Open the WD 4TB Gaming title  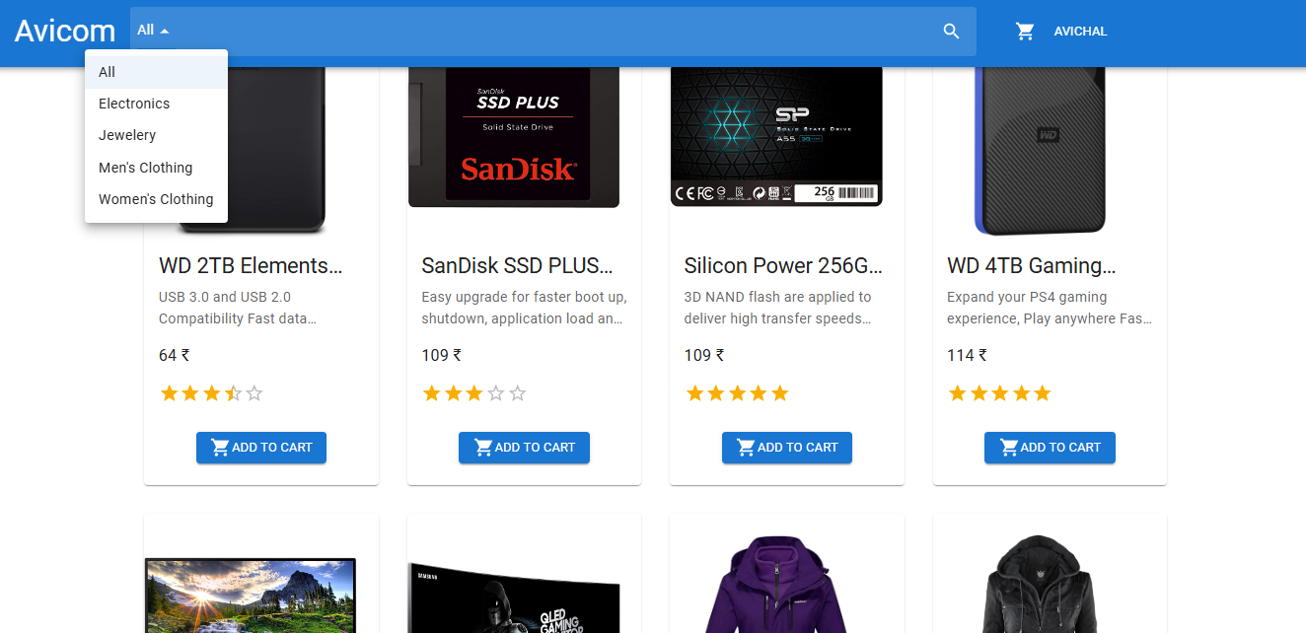[x=1031, y=265]
